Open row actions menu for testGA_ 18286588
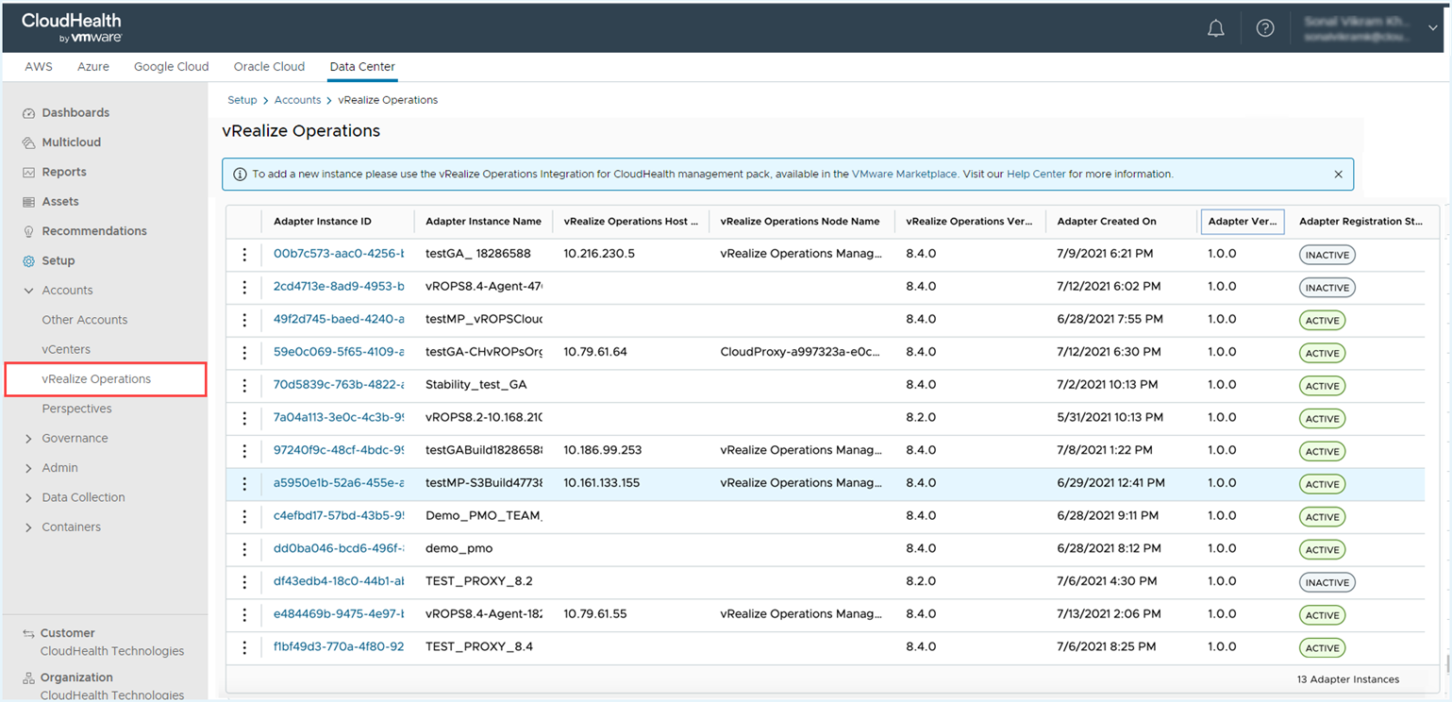 [x=244, y=254]
